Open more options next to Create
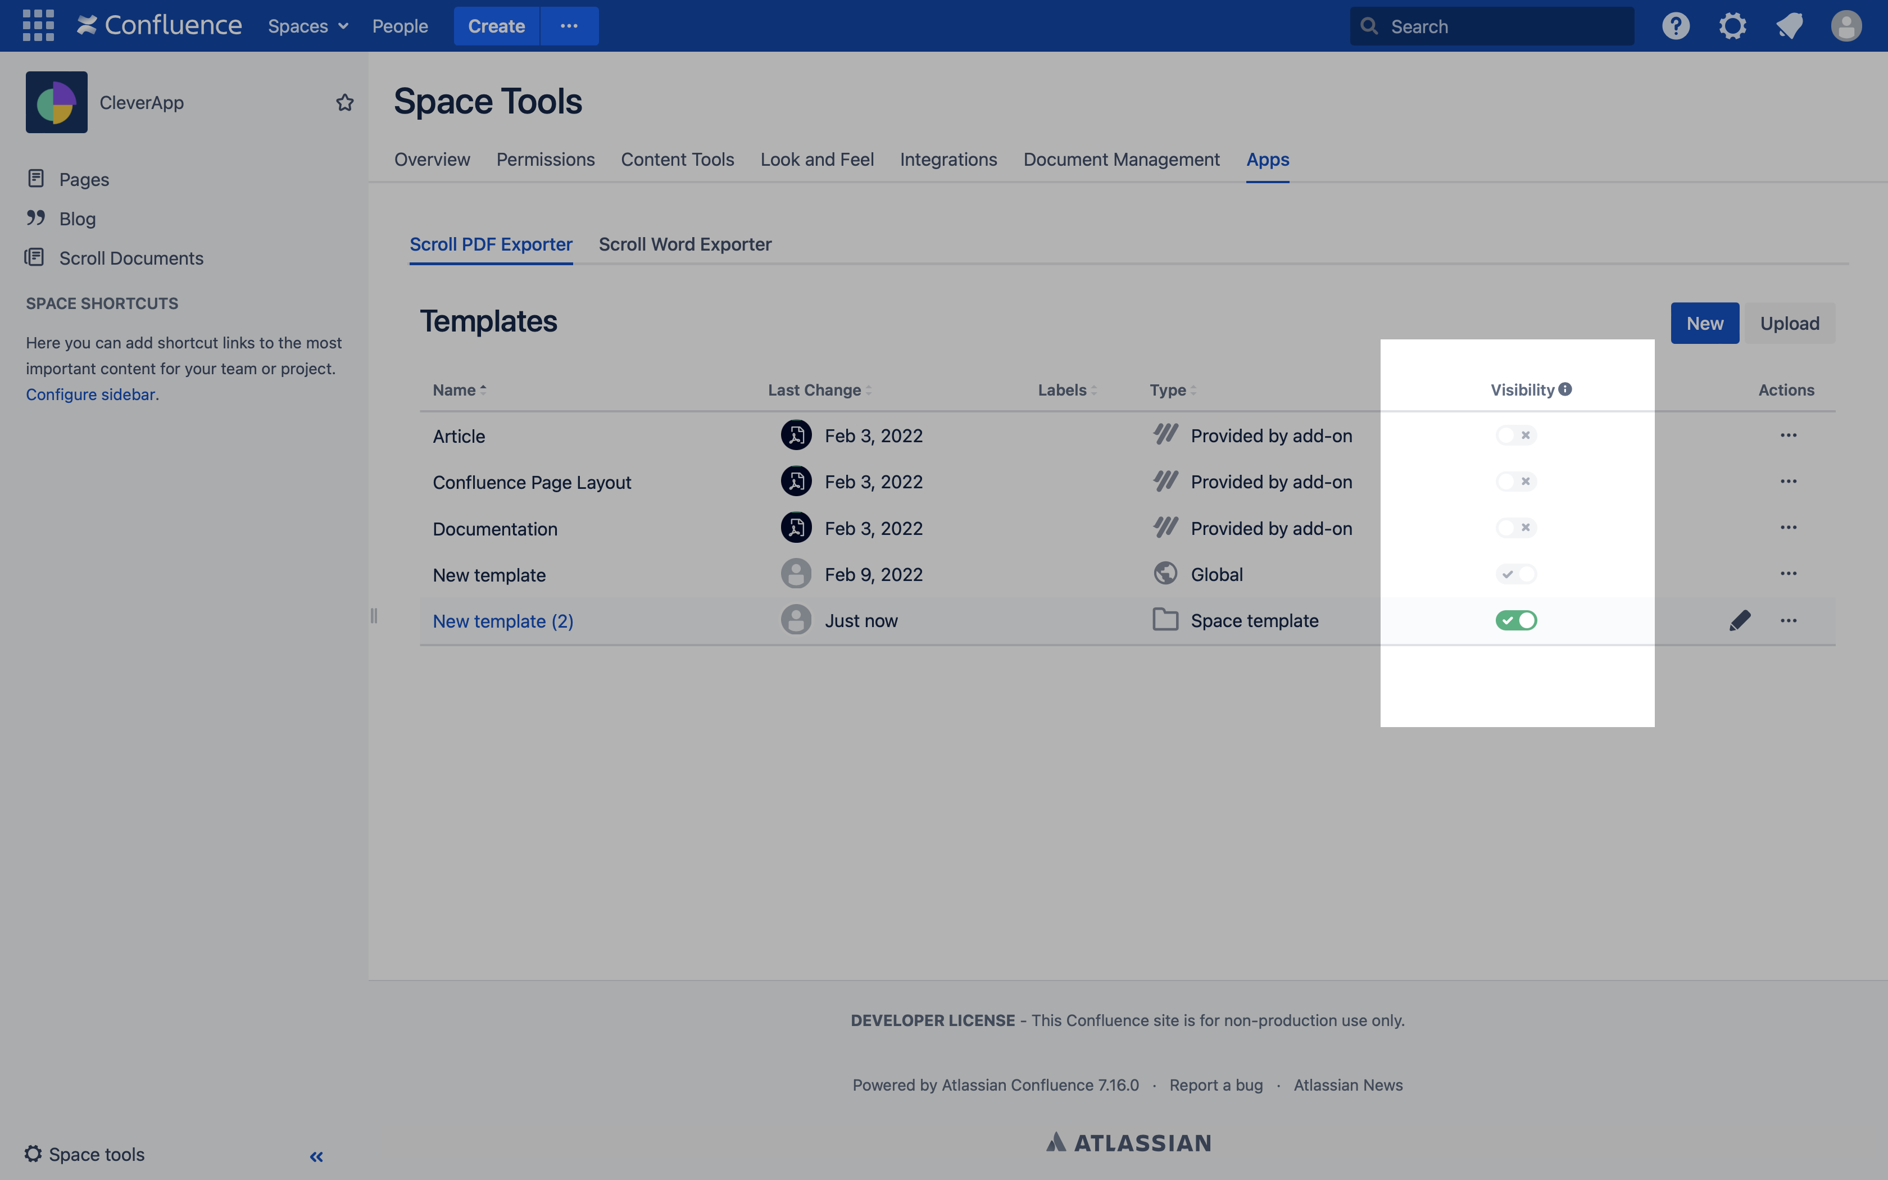The height and width of the screenshot is (1180, 1888). point(569,26)
